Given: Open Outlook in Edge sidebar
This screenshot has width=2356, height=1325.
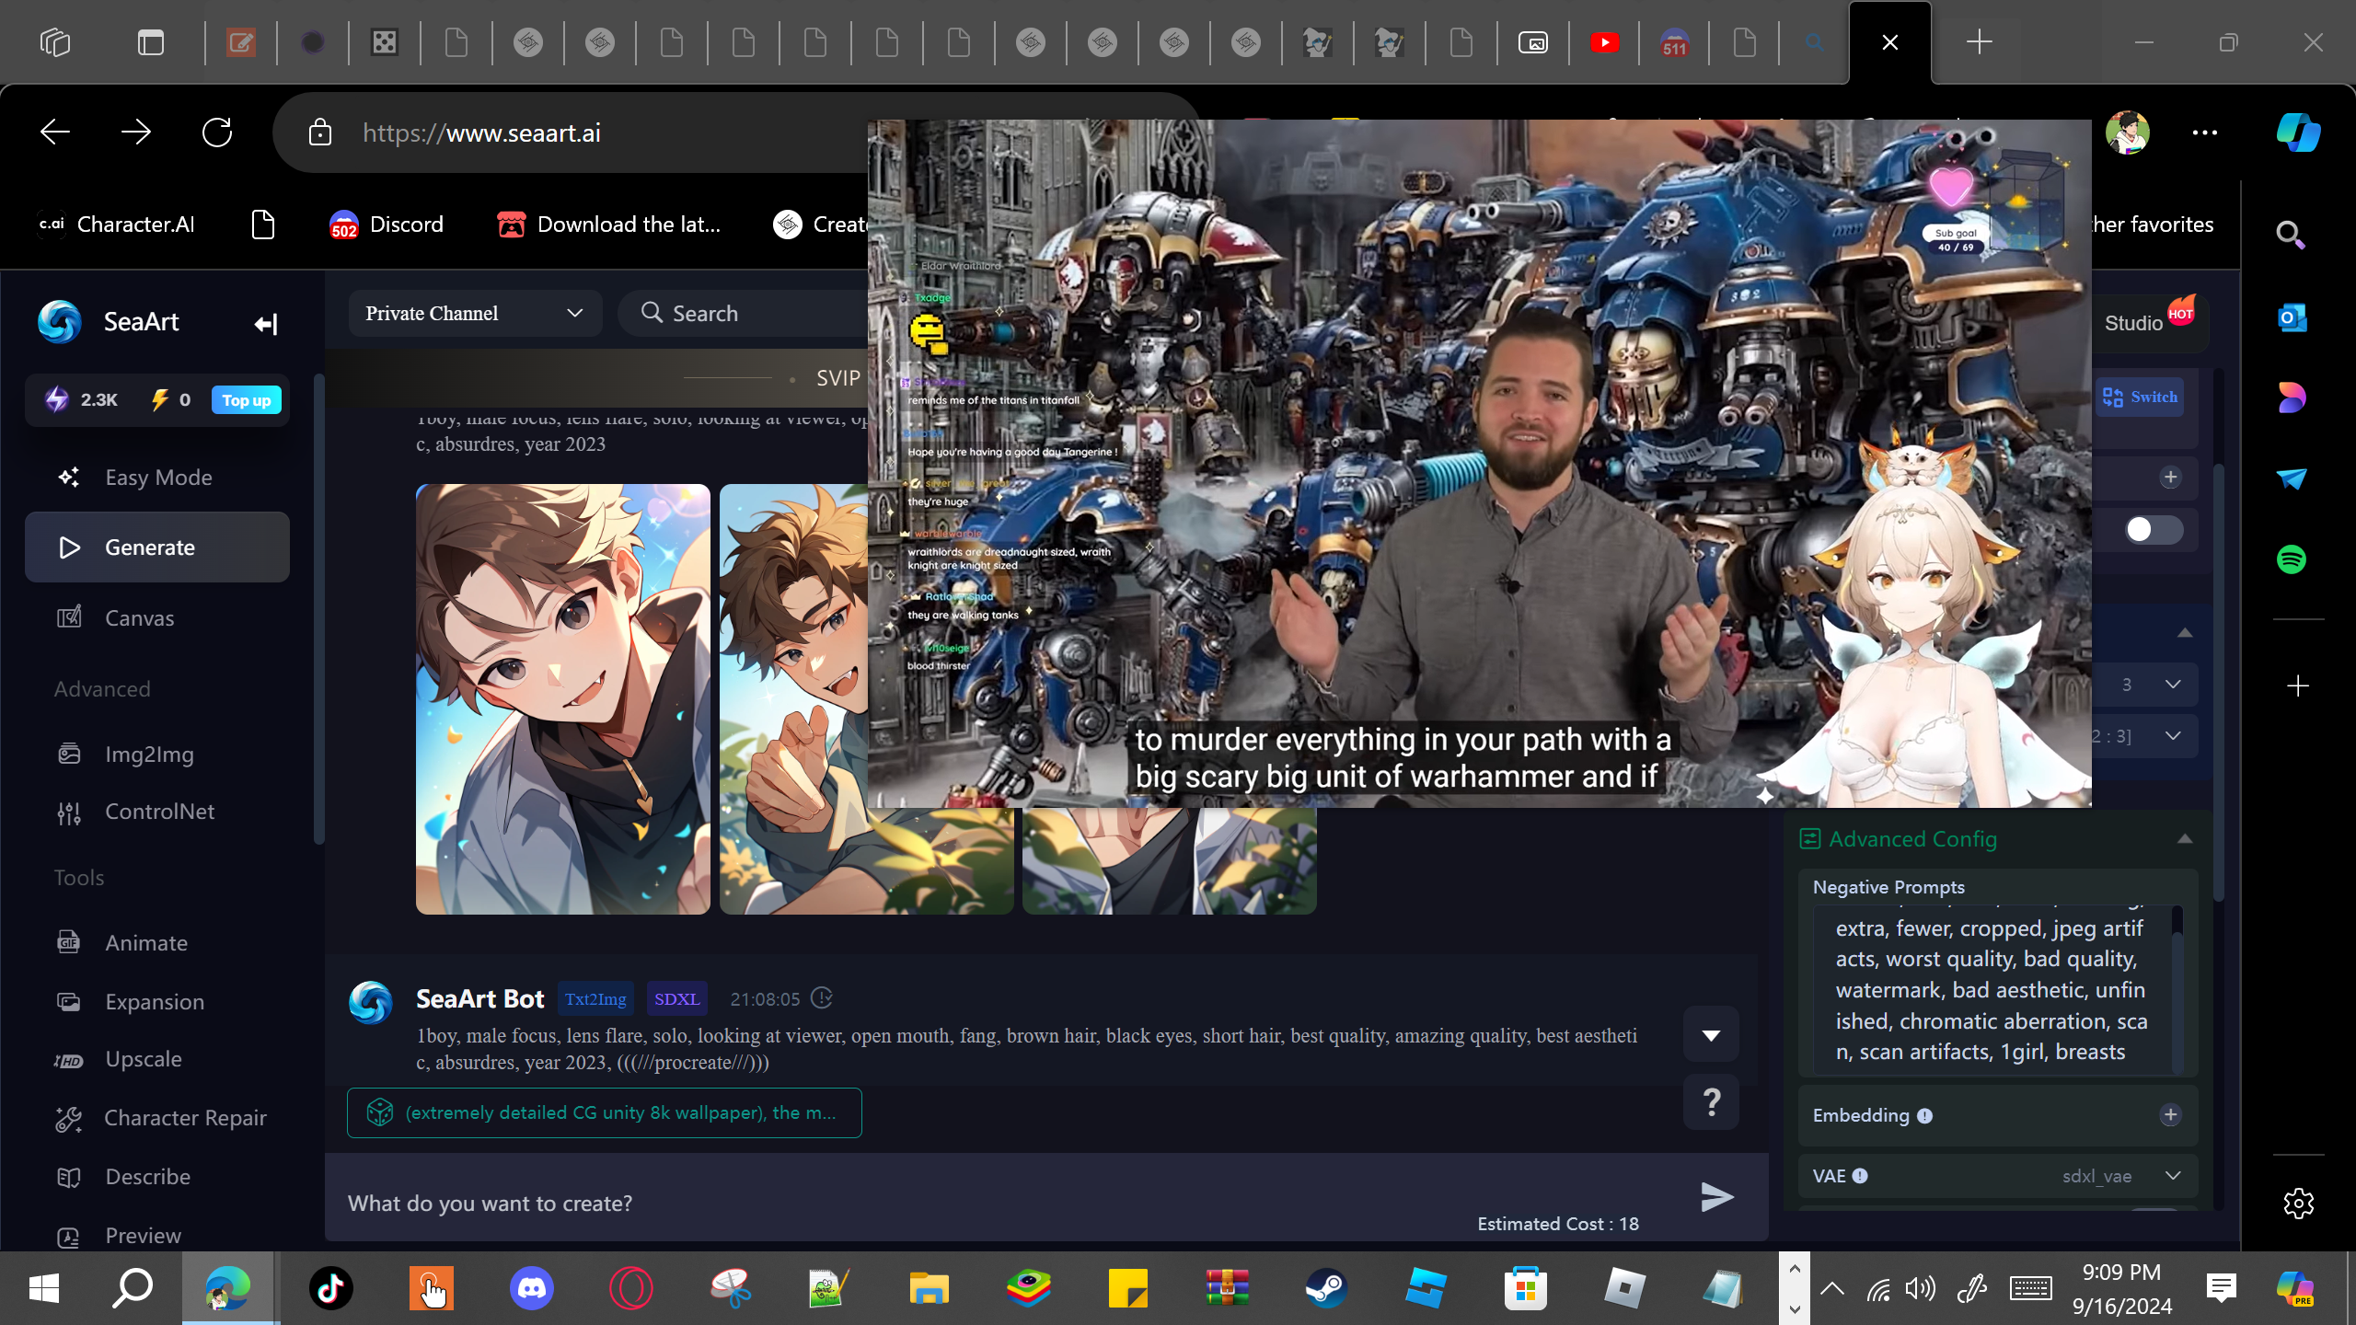Looking at the screenshot, I should 2292,318.
